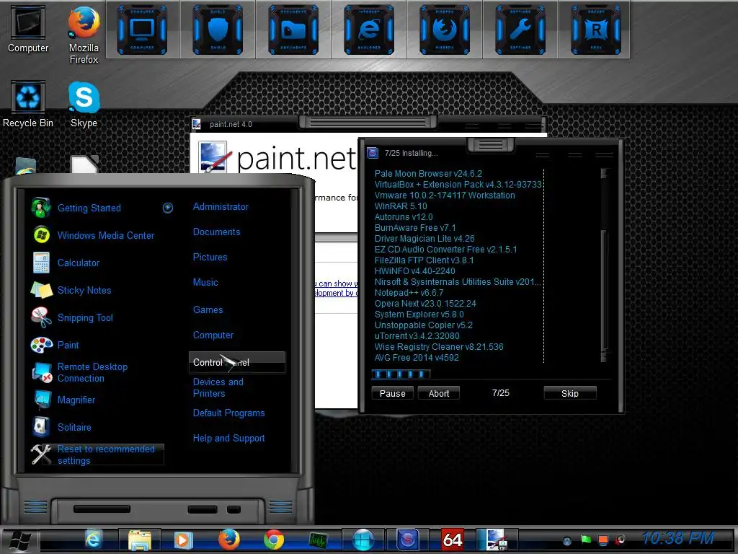Launch Skype from the desktop

coord(84,105)
